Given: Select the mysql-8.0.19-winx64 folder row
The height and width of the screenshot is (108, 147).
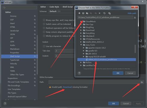Looking at the screenshot, I should [107, 56].
